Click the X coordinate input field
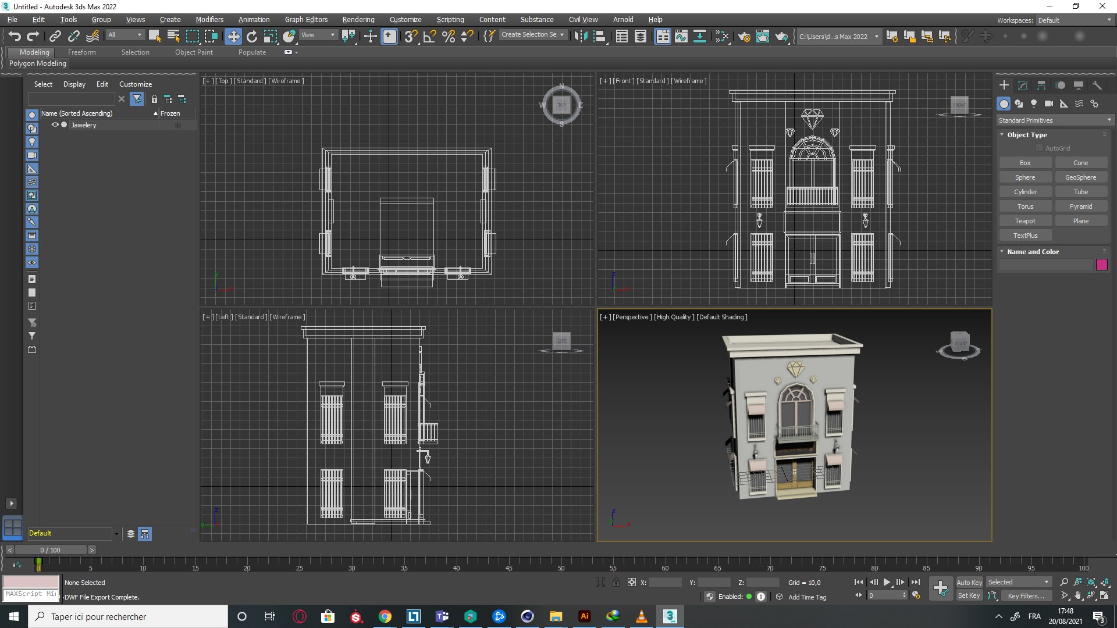The height and width of the screenshot is (628, 1117). (x=665, y=582)
